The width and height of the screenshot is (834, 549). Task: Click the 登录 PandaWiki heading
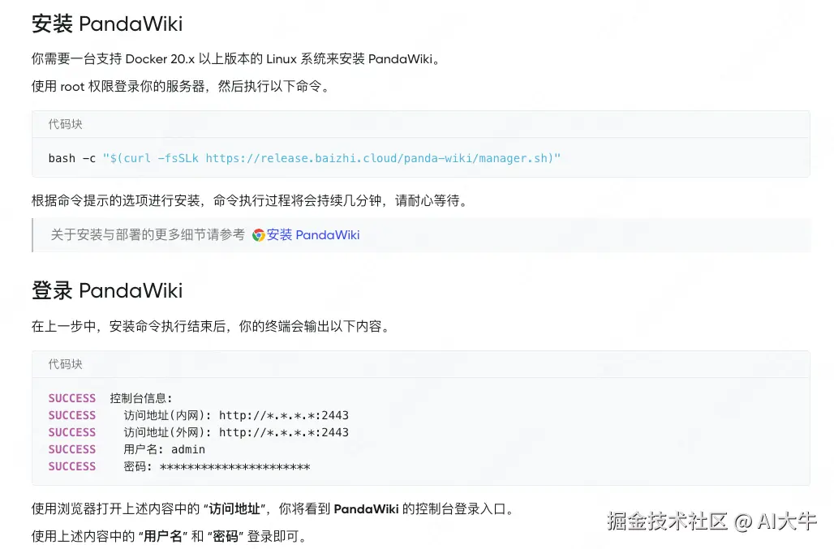(107, 290)
